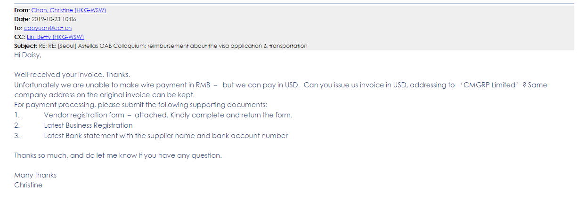The height and width of the screenshot is (209, 578).
Task: Click the "Christine" signature at the bottom
Action: tap(28, 185)
